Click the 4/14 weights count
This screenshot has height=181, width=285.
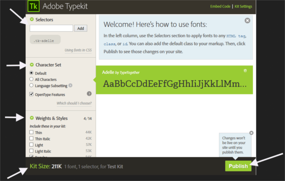click(87, 119)
